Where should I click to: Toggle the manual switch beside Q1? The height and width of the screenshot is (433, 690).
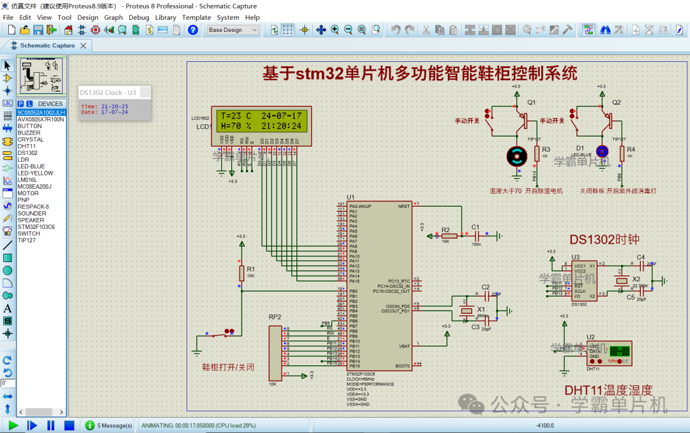coord(490,121)
